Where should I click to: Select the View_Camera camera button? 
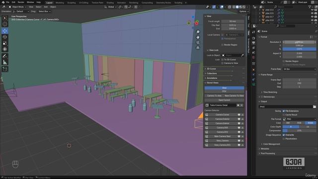(x=223, y=141)
